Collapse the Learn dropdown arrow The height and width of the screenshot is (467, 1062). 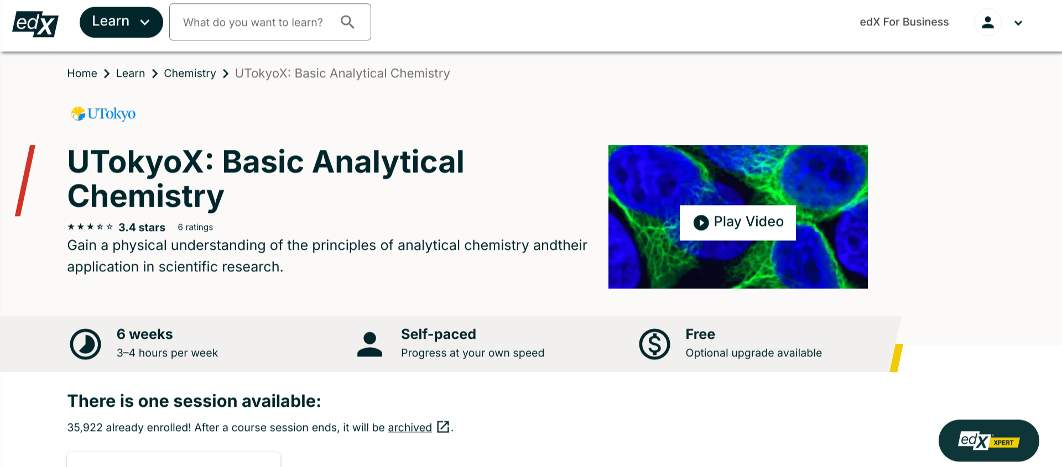145,23
